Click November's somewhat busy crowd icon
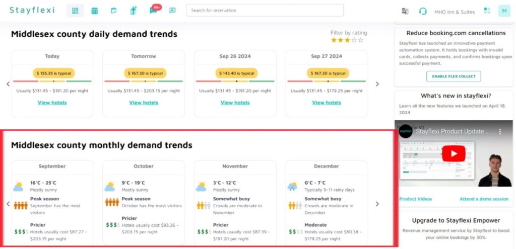Image resolution: width=516 pixels, height=249 pixels. click(204, 205)
